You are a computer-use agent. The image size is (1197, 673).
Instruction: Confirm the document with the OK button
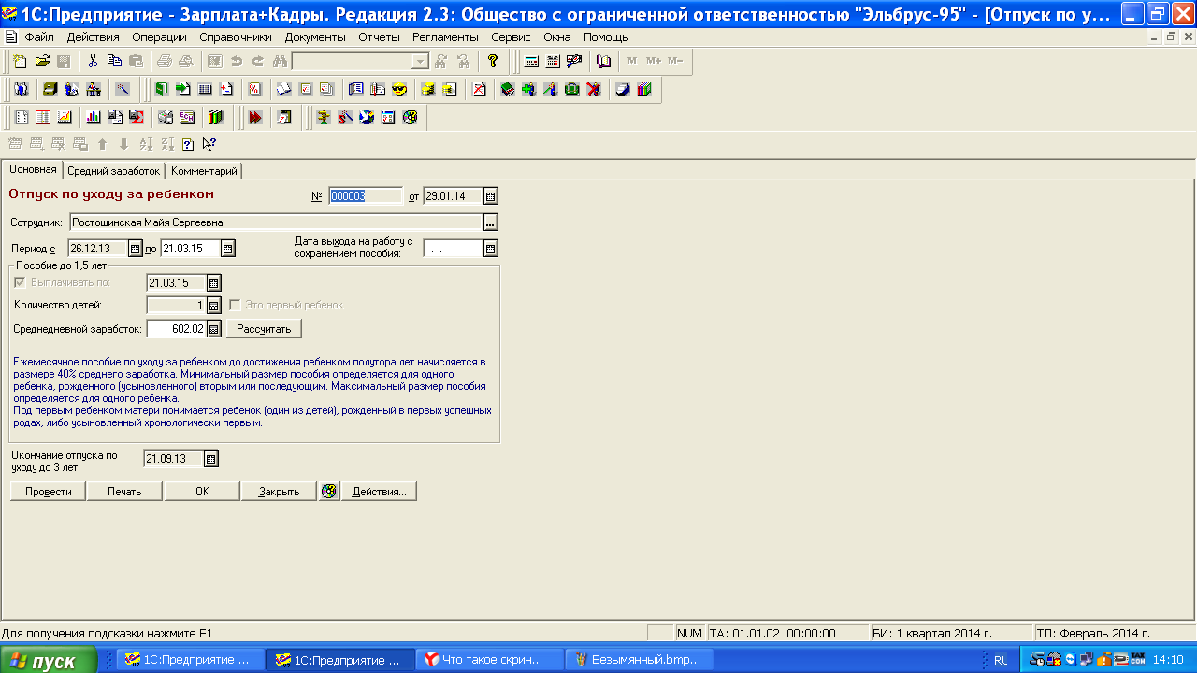(202, 492)
